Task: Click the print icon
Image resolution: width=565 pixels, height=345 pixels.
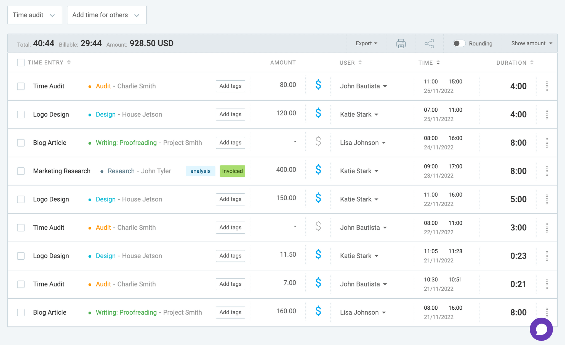Action: pos(401,43)
